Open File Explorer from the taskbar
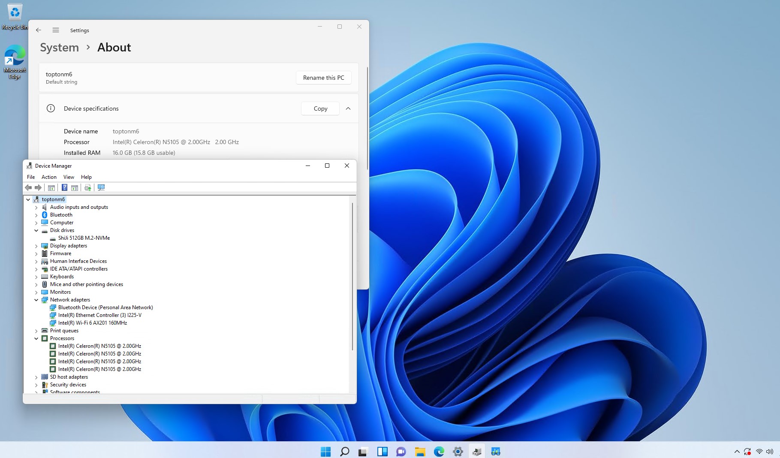Image resolution: width=780 pixels, height=458 pixels. coord(420,452)
